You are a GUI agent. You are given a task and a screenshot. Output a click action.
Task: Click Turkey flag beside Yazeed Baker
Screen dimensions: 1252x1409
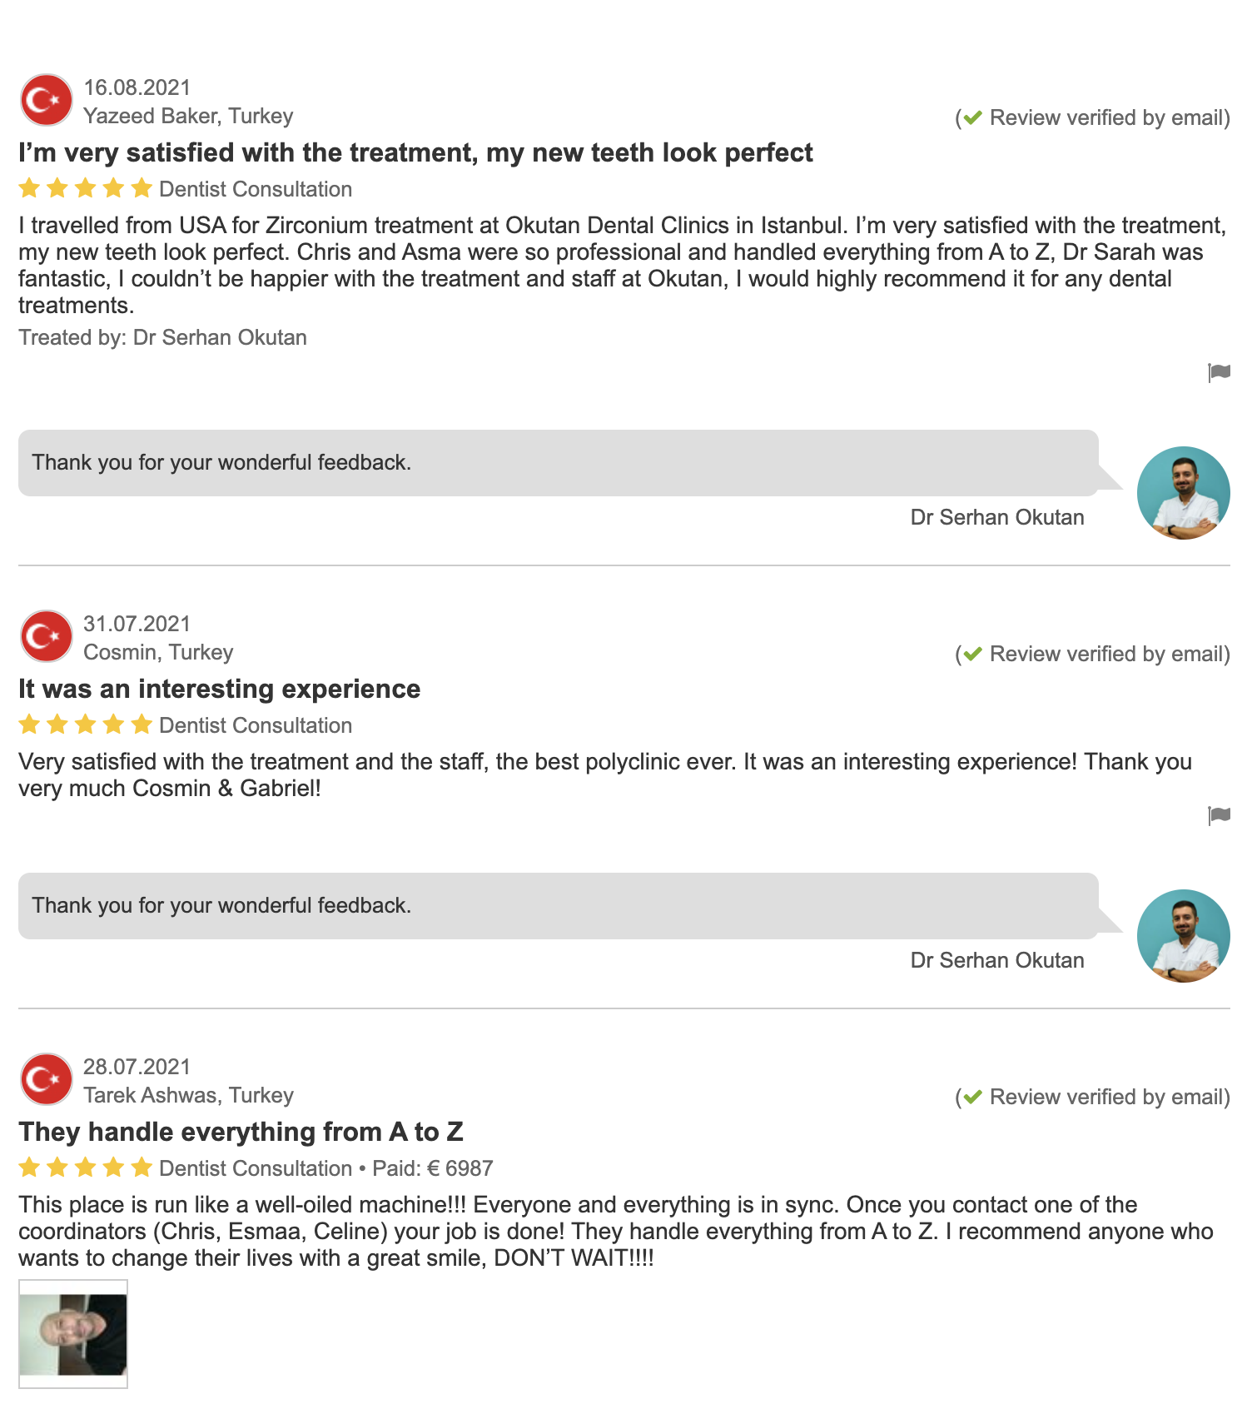coord(47,100)
